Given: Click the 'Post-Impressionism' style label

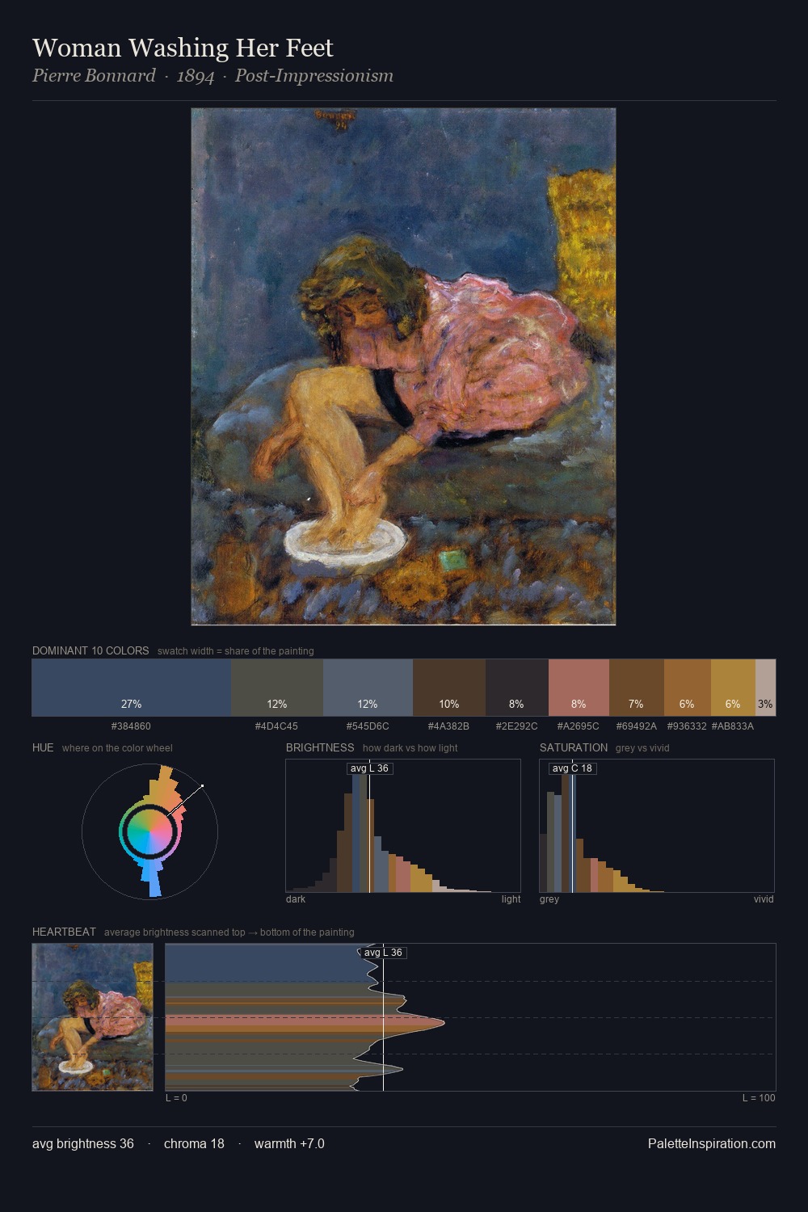Looking at the screenshot, I should pyautogui.click(x=314, y=76).
